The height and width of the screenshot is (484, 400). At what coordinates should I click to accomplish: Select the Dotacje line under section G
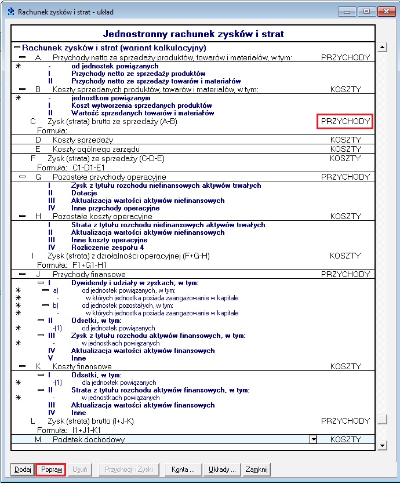click(x=84, y=193)
